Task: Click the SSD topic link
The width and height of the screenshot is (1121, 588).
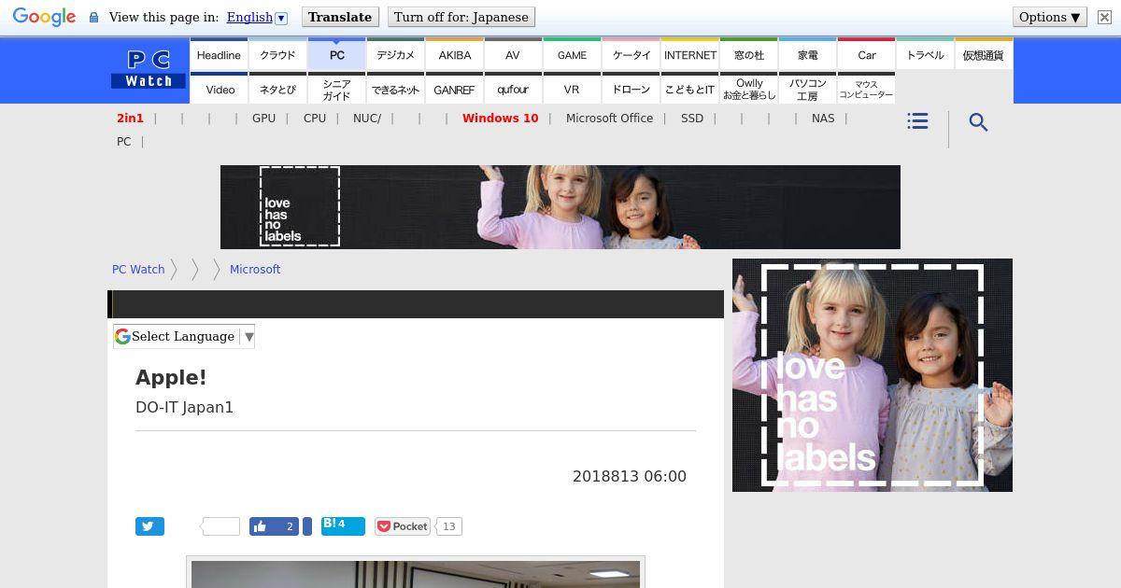Action: point(692,118)
